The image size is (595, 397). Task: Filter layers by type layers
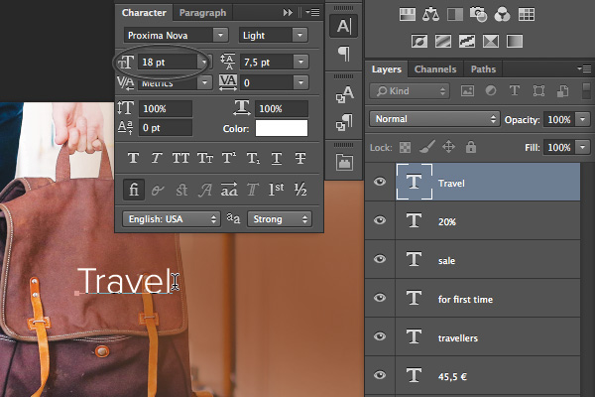(x=515, y=90)
